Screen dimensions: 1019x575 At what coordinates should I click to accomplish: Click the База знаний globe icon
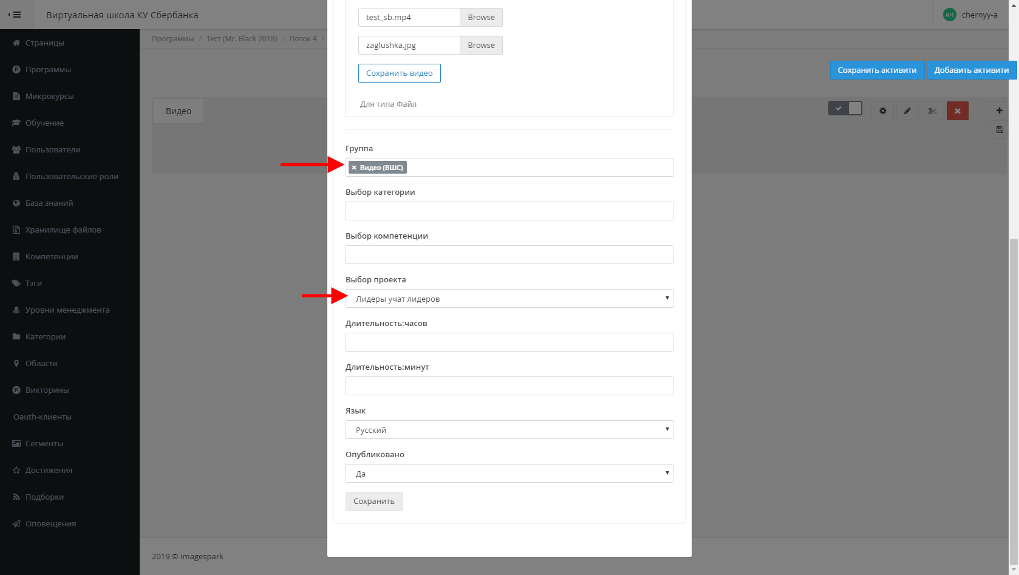tap(16, 203)
